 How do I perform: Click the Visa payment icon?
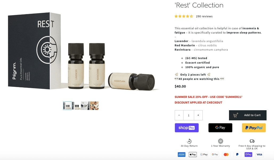click(x=259, y=154)
